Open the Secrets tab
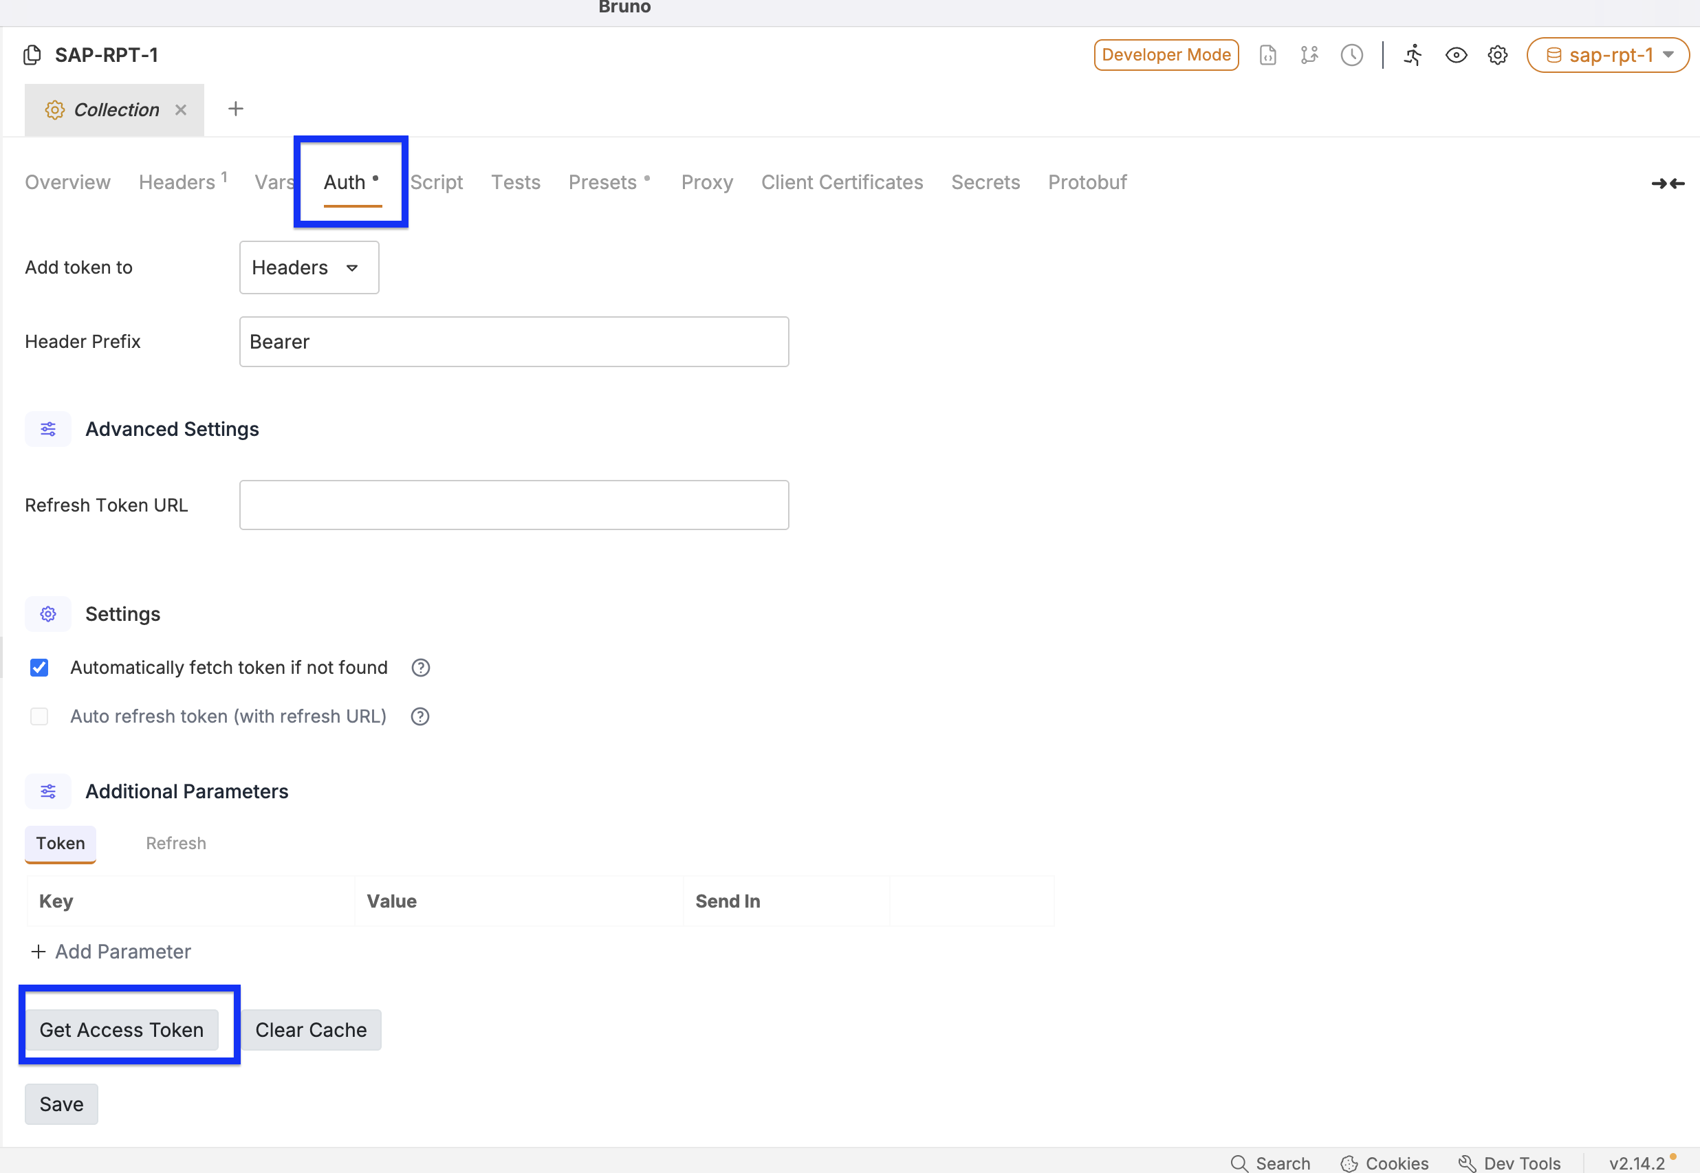1700x1173 pixels. pyautogui.click(x=985, y=182)
